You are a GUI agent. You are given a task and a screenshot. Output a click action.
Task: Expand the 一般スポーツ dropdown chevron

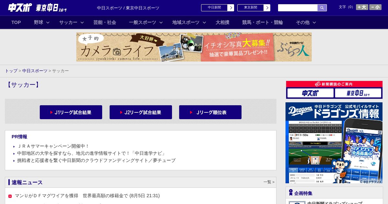tap(161, 23)
